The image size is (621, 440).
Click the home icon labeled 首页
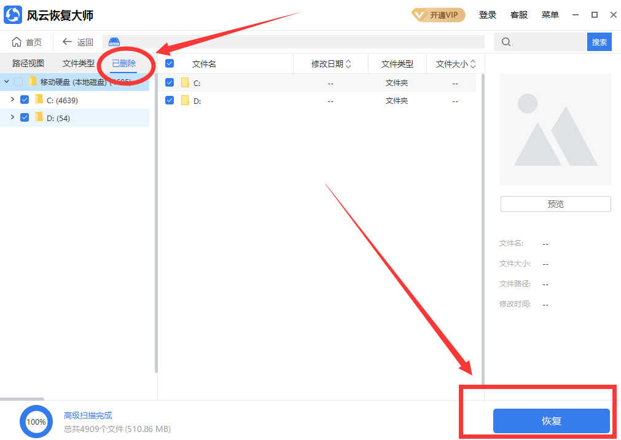coord(17,42)
